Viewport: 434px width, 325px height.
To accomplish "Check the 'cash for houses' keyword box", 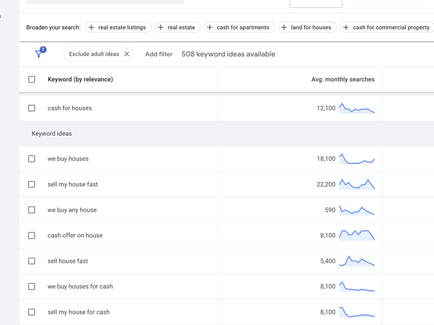I will (32, 108).
